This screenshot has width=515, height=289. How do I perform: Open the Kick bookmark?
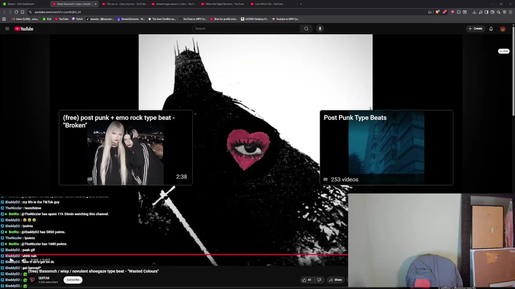(x=47, y=19)
